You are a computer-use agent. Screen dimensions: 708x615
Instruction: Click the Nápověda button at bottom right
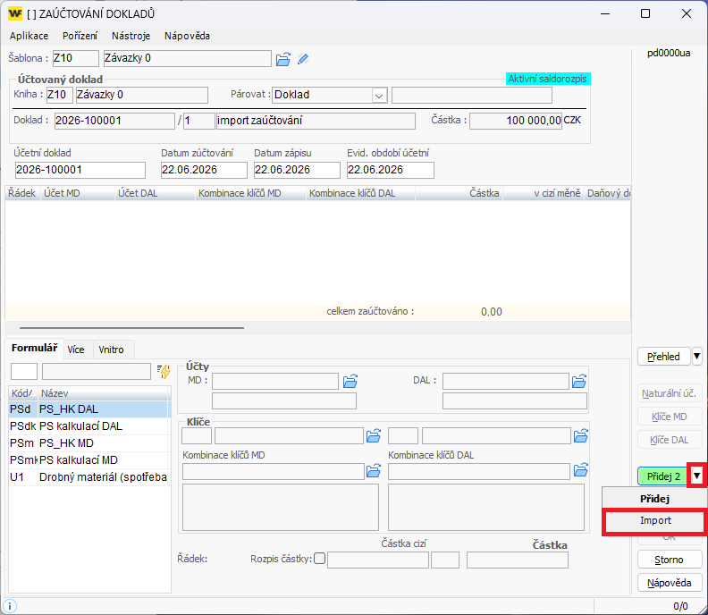(670, 583)
